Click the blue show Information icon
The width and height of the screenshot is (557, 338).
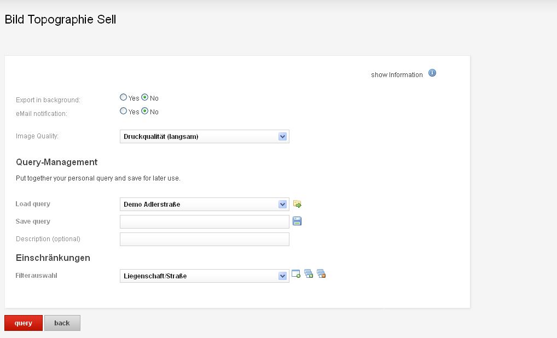click(432, 73)
